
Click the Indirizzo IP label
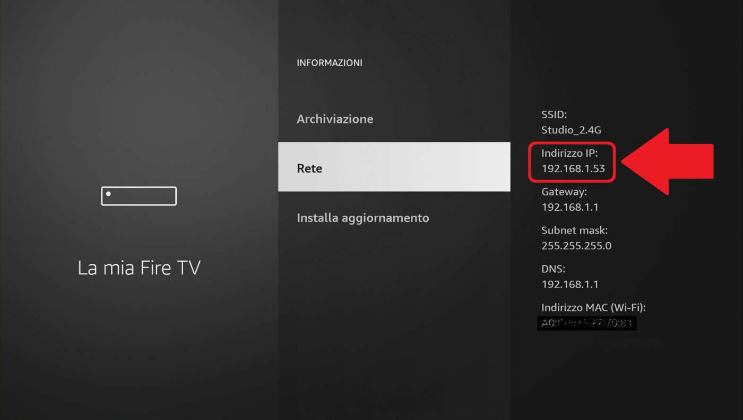[569, 154]
